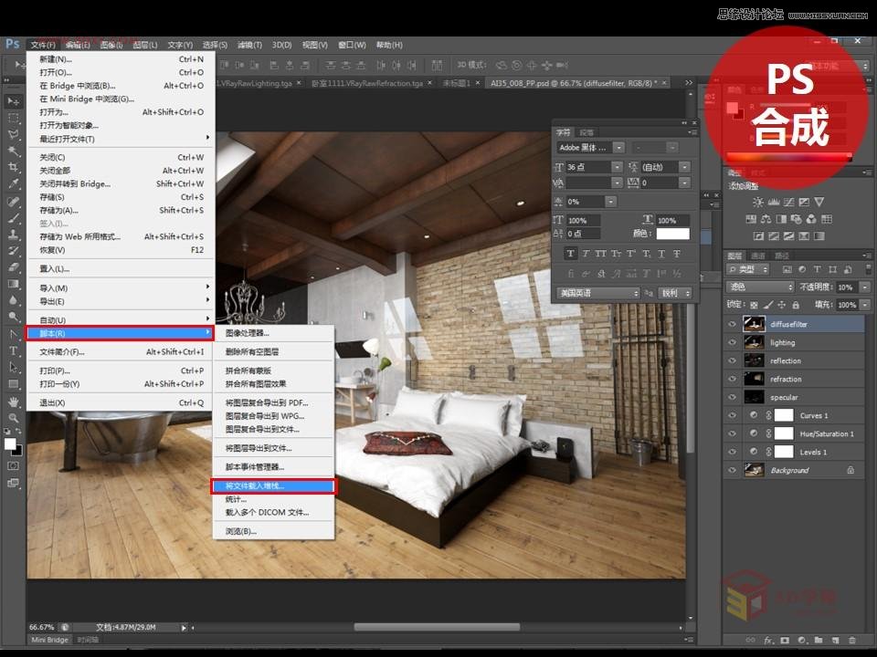Toggle visibility of the lighting layer

[732, 342]
